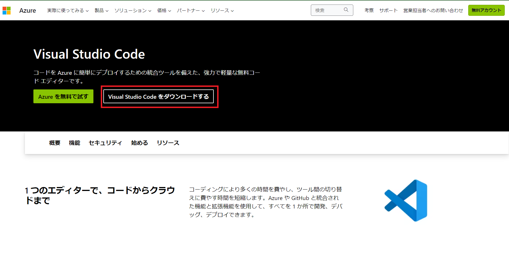
Task: Click the Visual Studio Code page heading
Action: [x=89, y=54]
